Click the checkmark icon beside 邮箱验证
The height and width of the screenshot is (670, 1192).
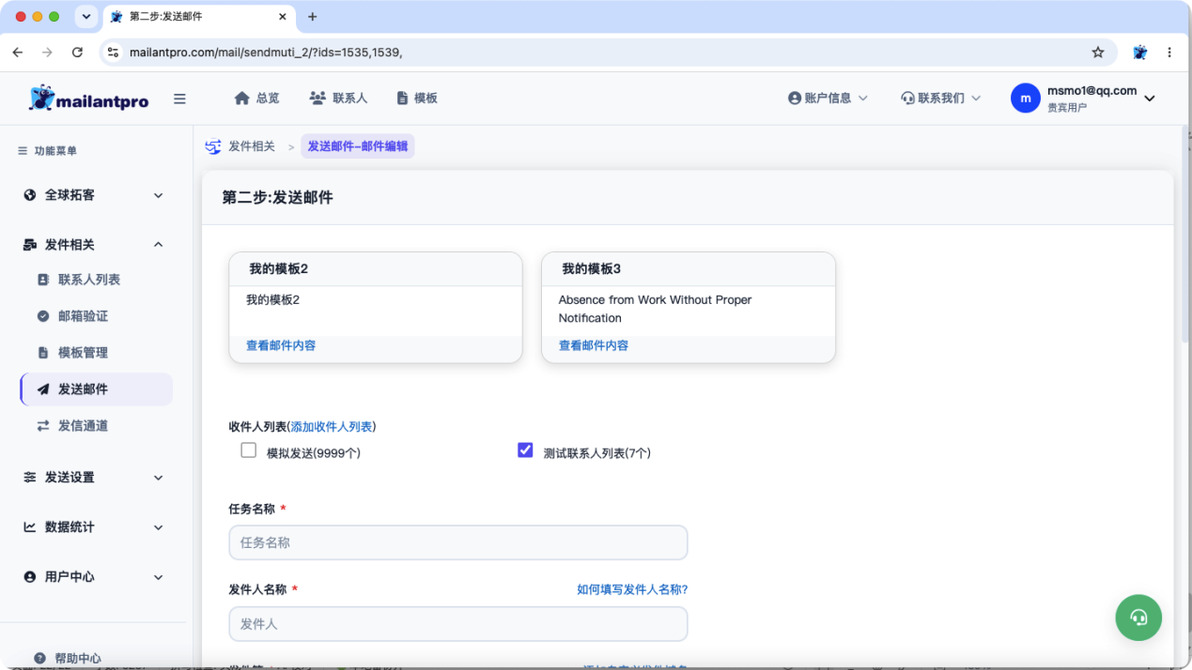(x=43, y=316)
